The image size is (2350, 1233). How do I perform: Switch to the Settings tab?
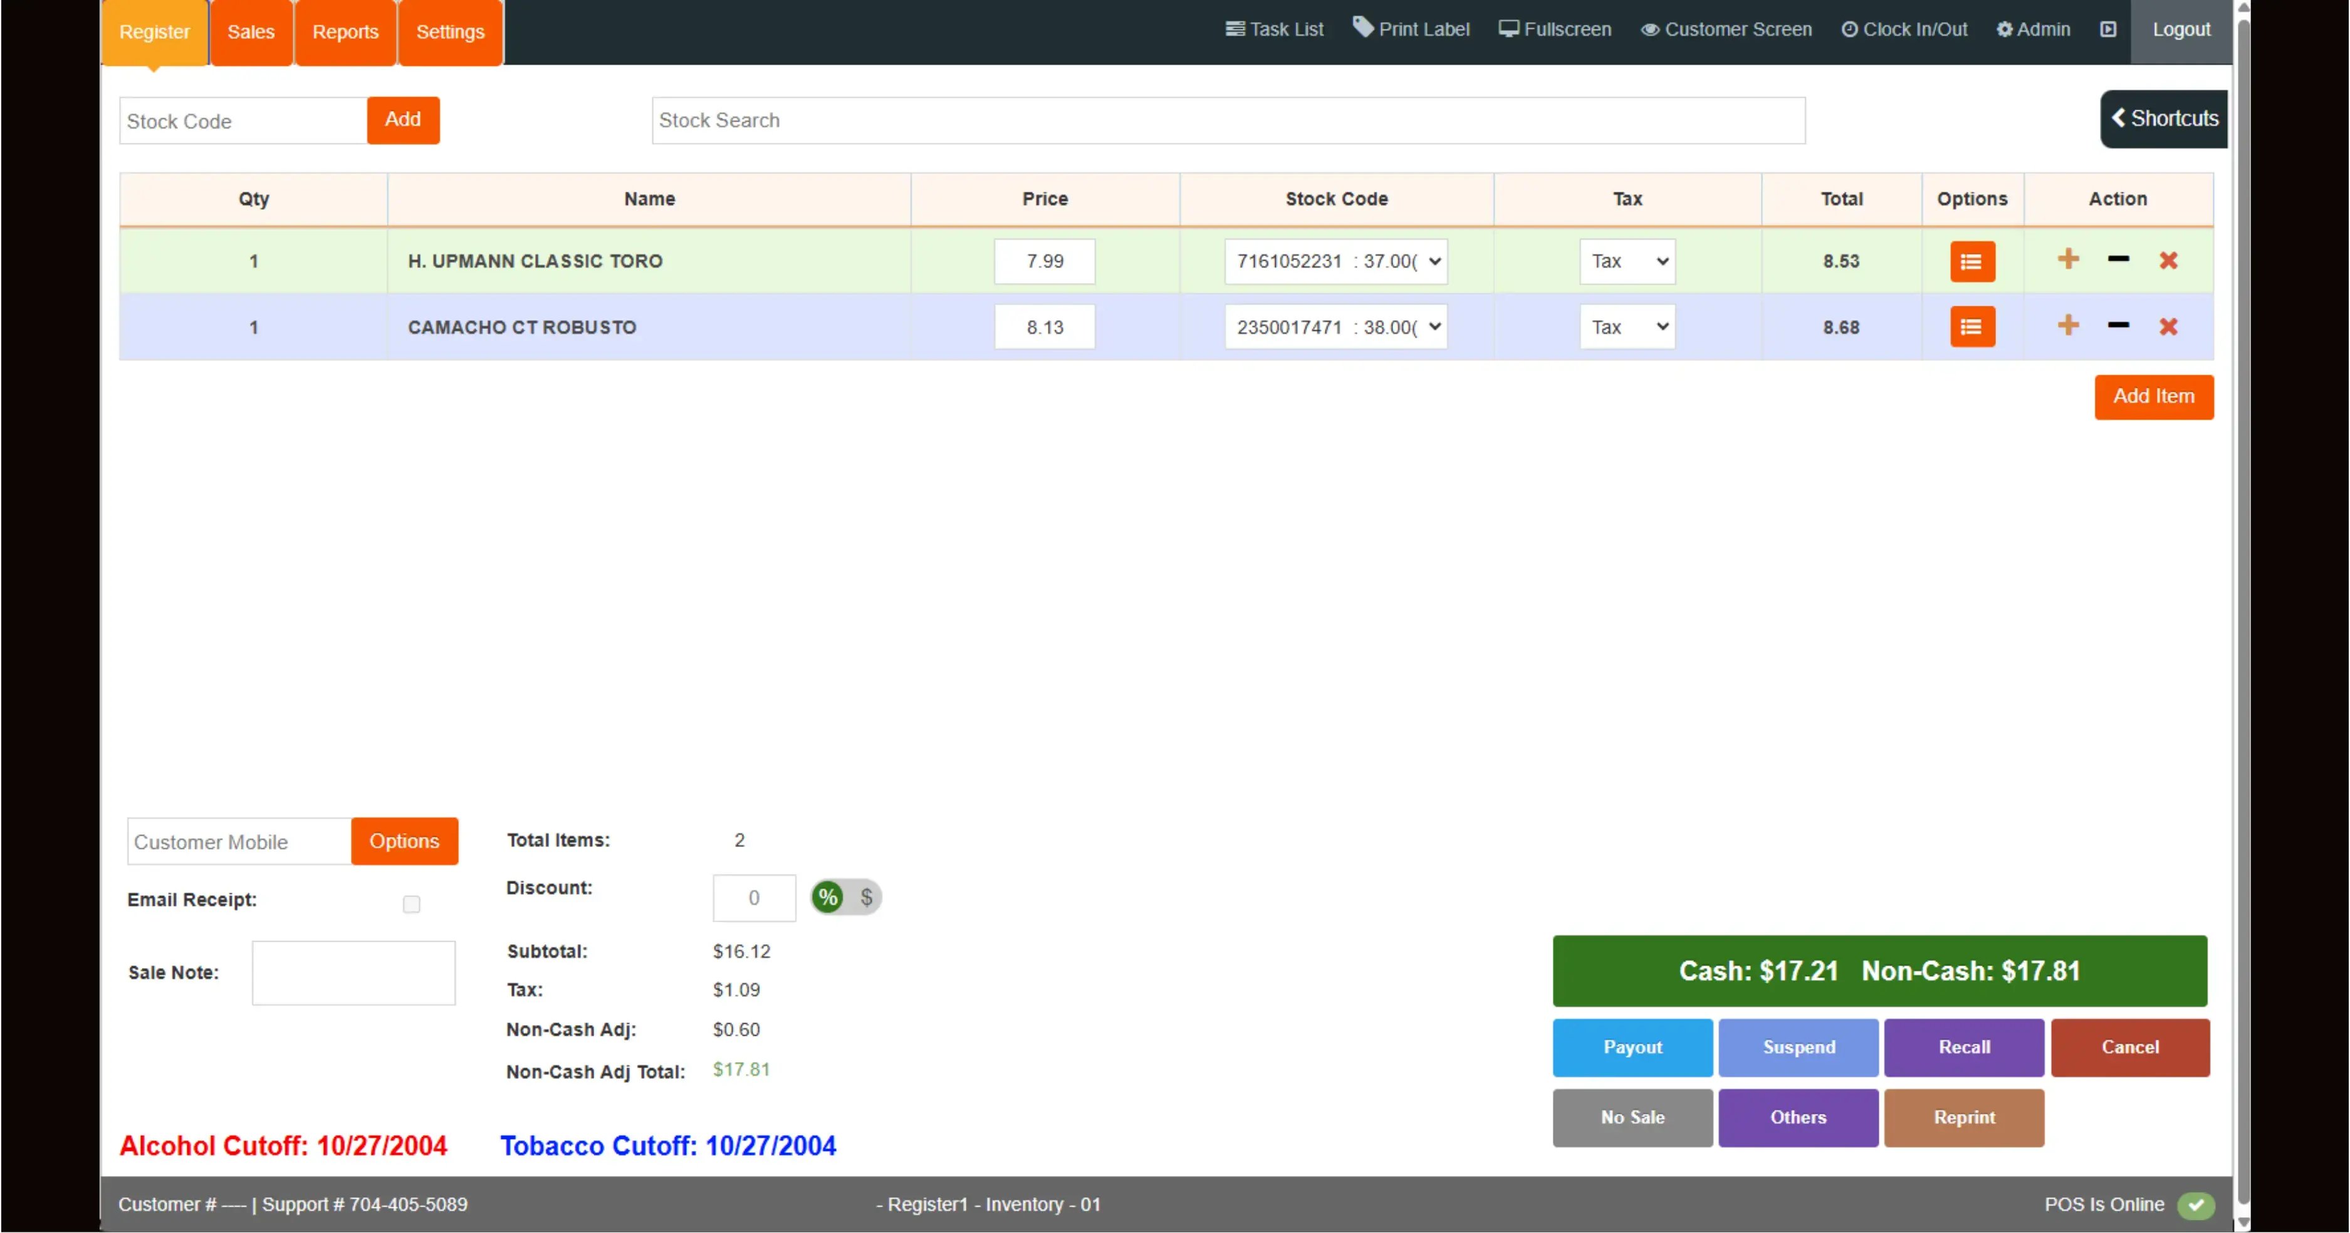click(x=450, y=31)
